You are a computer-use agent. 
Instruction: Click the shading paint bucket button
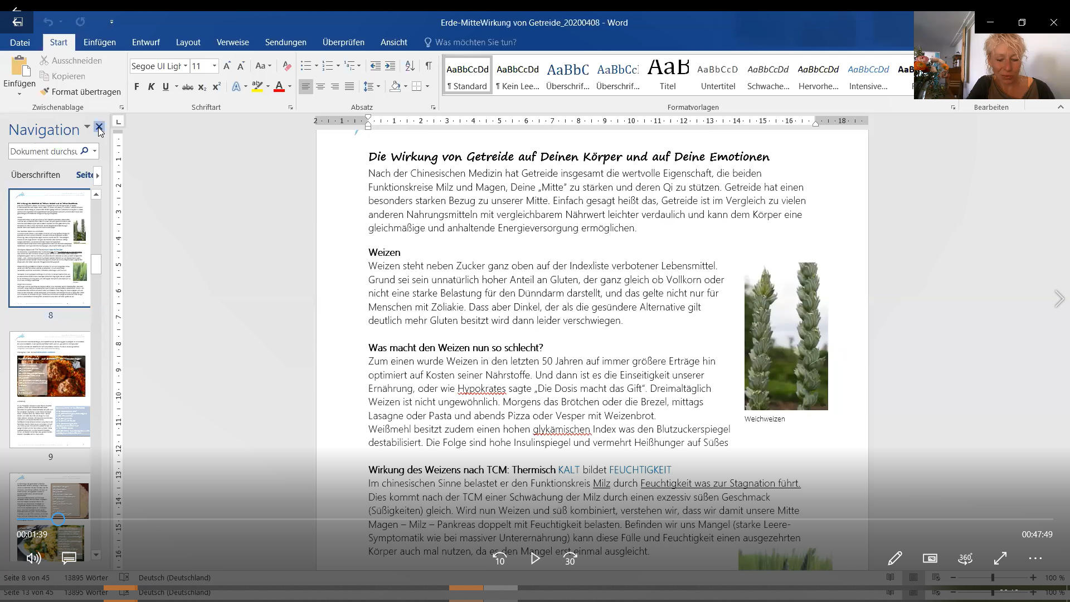pos(395,86)
